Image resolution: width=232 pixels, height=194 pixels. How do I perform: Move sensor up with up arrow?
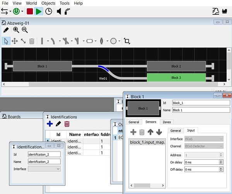[x=150, y=132]
